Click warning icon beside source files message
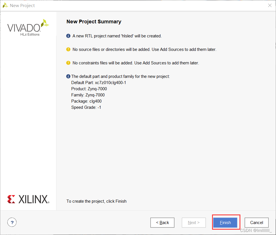 click(68, 49)
